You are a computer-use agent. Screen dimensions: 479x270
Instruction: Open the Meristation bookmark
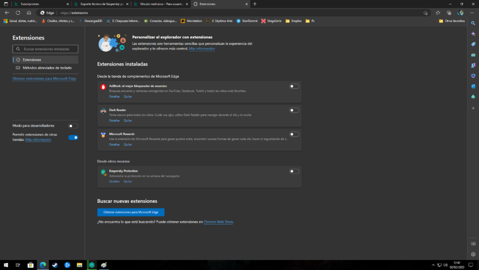[191, 21]
